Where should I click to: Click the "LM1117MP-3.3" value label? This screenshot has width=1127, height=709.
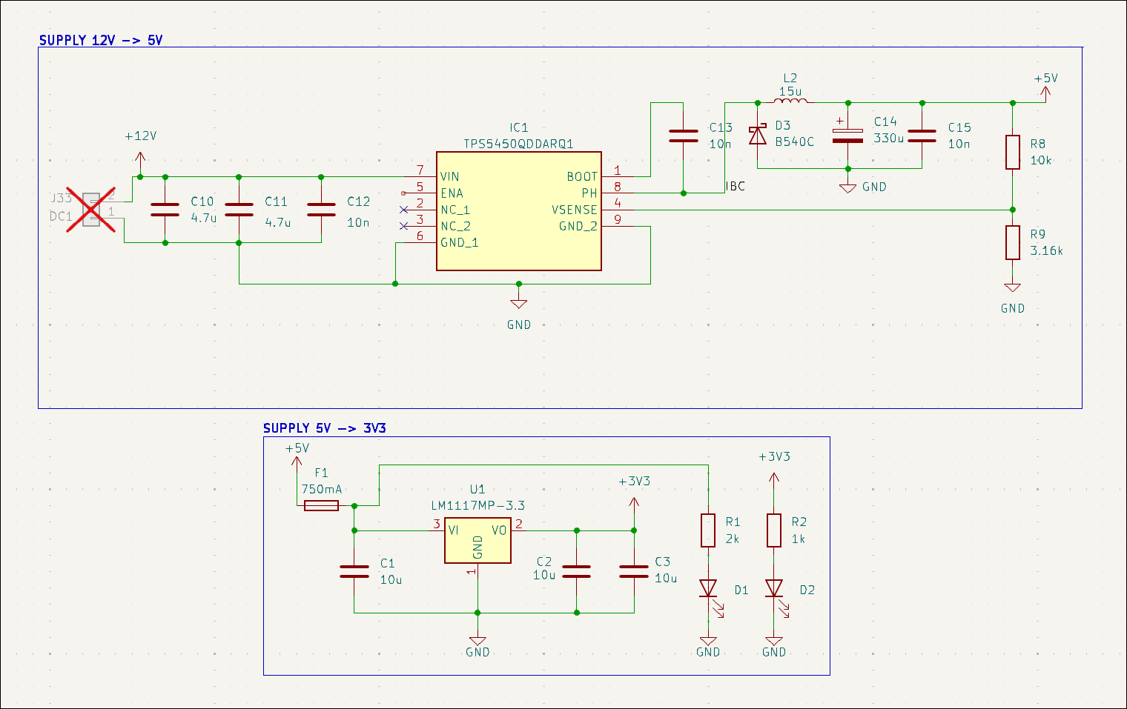477,505
